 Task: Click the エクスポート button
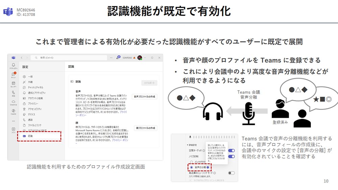pos(149,83)
